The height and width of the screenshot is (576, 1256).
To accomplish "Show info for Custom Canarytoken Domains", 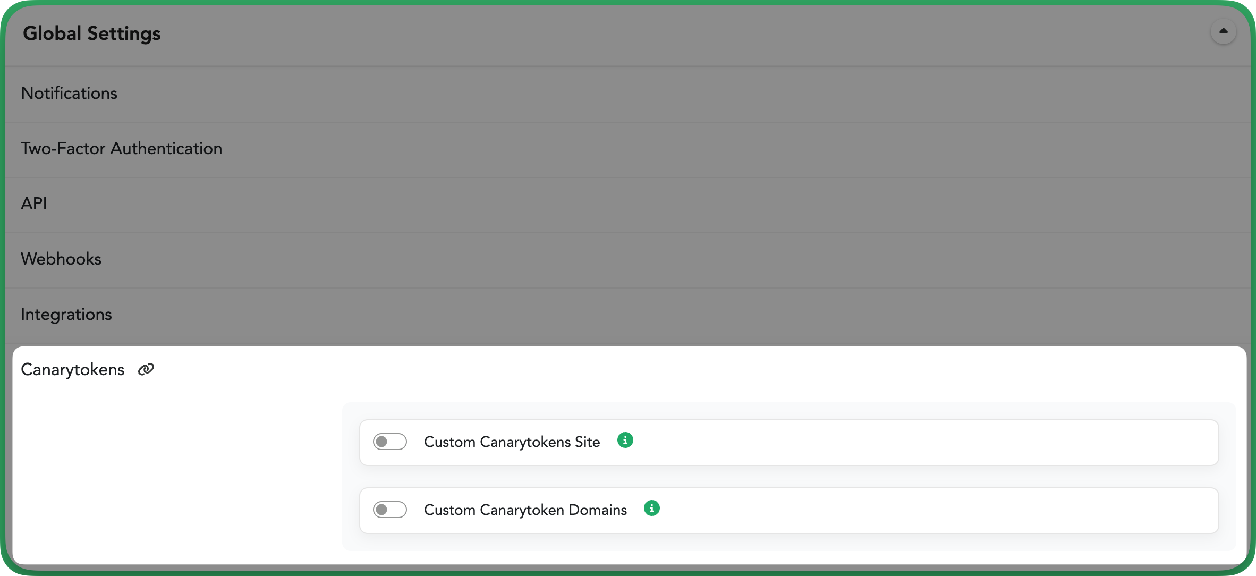I will coord(651,509).
